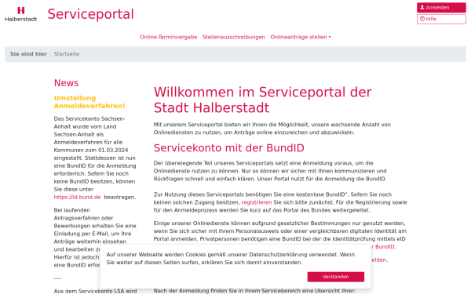Image resolution: width=471 pixels, height=294 pixels.
Task: Click the Servicekonto mit der BundID heading
Action: tap(229, 148)
